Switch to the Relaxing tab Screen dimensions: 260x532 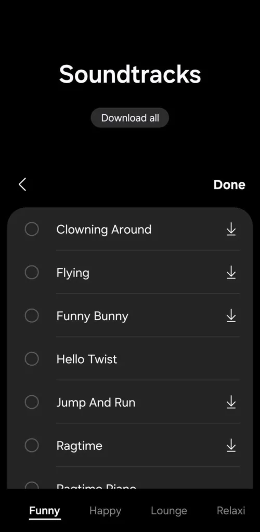tap(231, 511)
